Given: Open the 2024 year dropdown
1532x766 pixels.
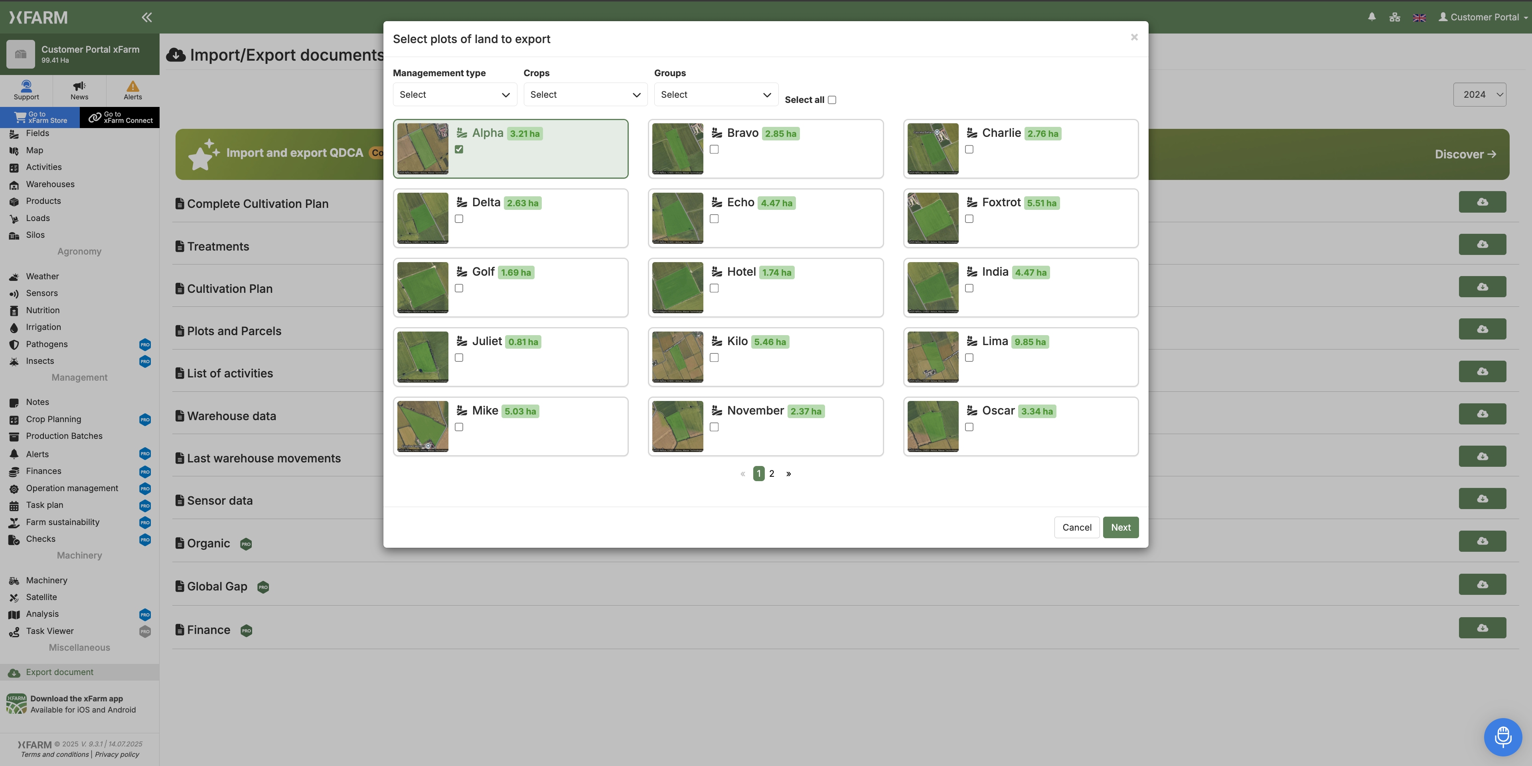Looking at the screenshot, I should (x=1479, y=95).
